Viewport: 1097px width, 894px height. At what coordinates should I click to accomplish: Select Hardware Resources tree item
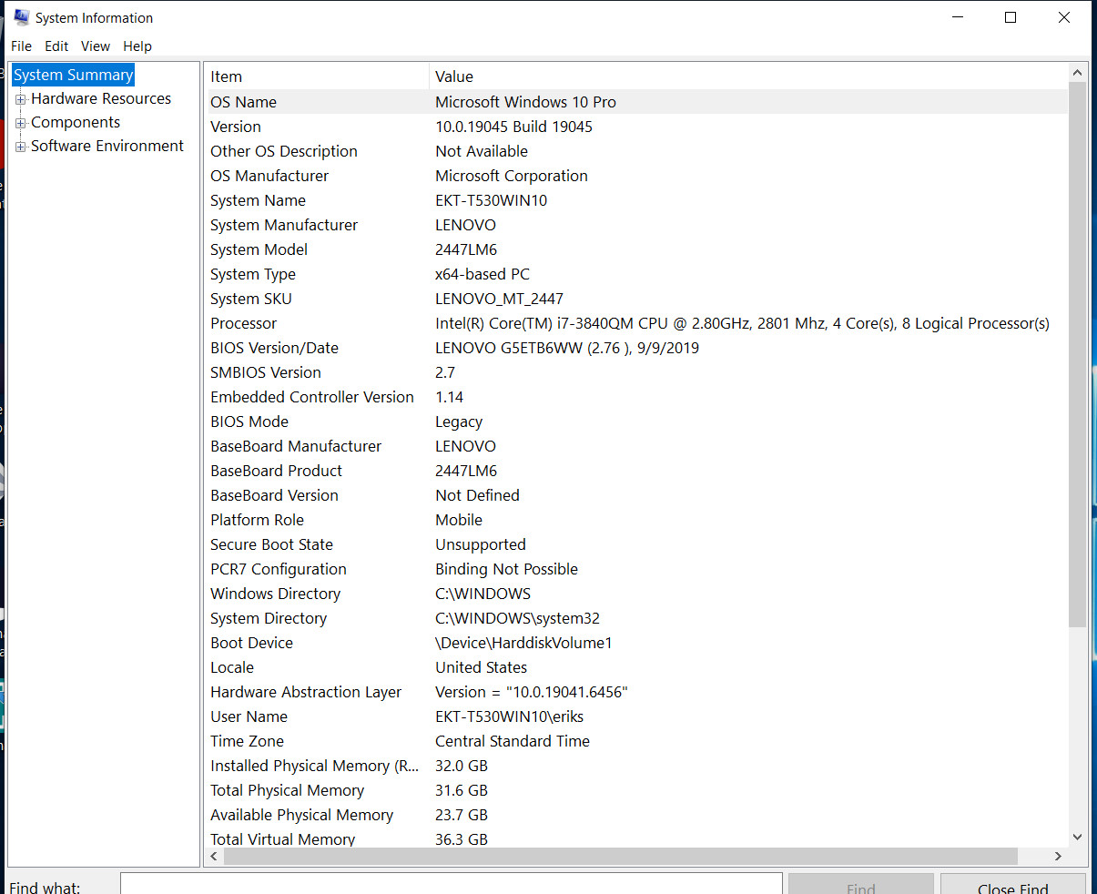(x=101, y=98)
